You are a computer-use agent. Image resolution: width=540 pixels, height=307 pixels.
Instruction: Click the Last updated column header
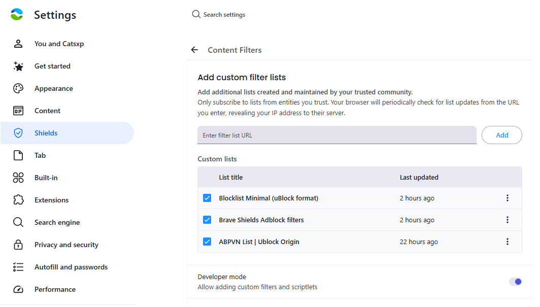point(419,177)
